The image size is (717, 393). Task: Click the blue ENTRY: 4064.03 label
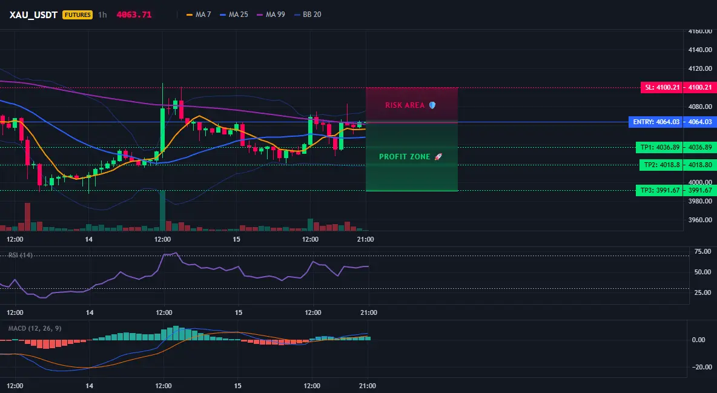[x=656, y=122]
